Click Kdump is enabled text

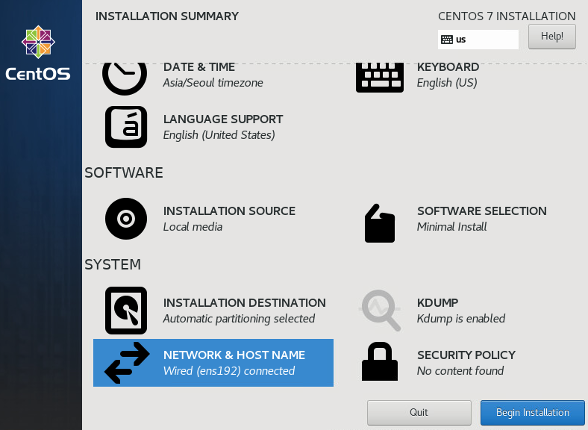tap(461, 319)
